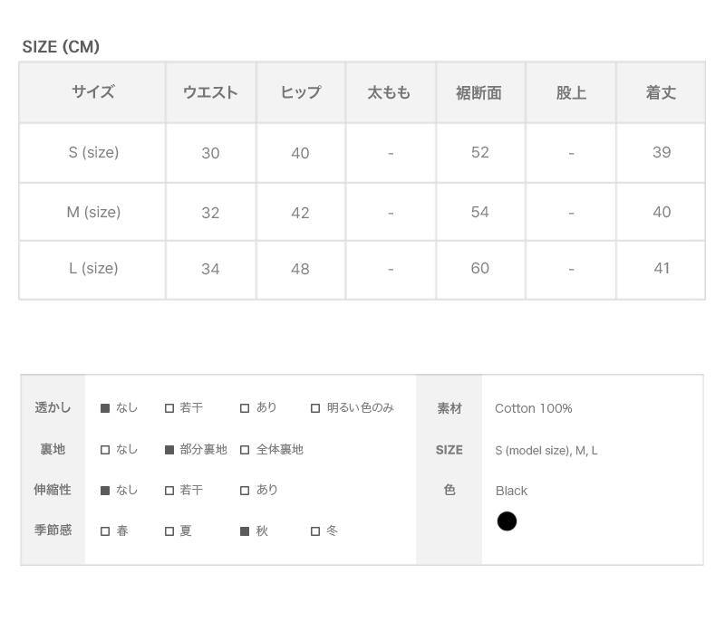Select the S (size) row label
The height and width of the screenshot is (621, 725).
(93, 152)
